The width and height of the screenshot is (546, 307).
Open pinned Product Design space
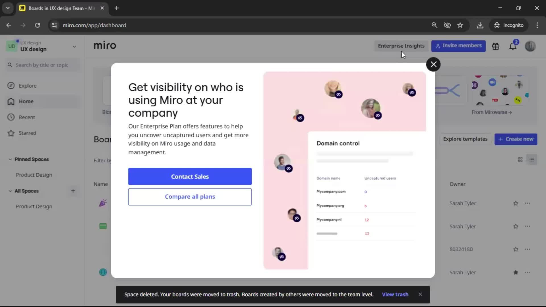[x=34, y=175]
